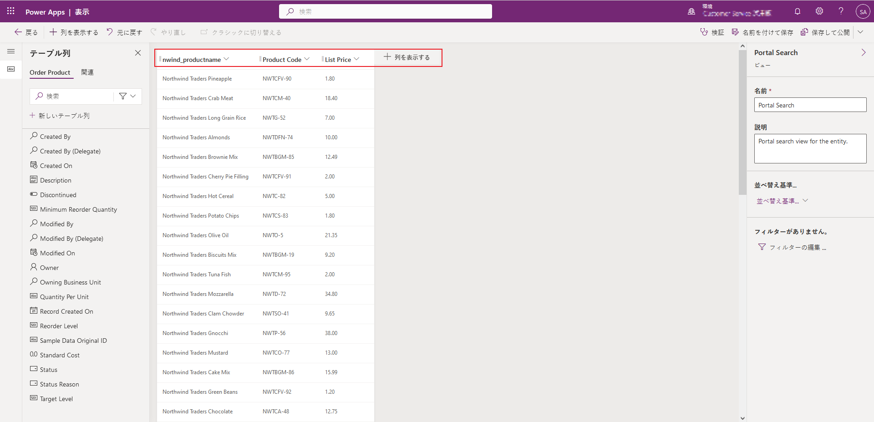Click the column search field
Image resolution: width=874 pixels, height=422 pixels.
click(x=73, y=96)
